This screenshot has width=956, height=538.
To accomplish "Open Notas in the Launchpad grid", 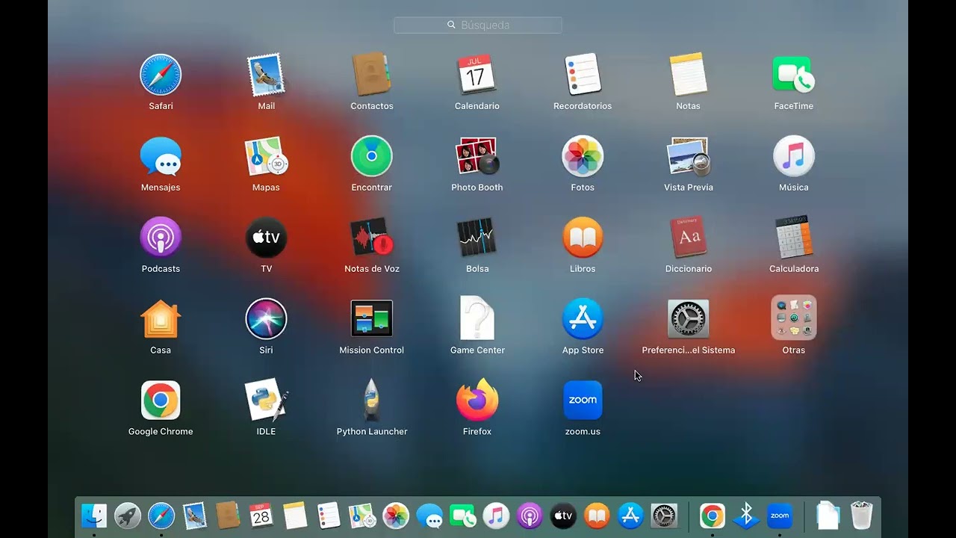I will pyautogui.click(x=688, y=75).
